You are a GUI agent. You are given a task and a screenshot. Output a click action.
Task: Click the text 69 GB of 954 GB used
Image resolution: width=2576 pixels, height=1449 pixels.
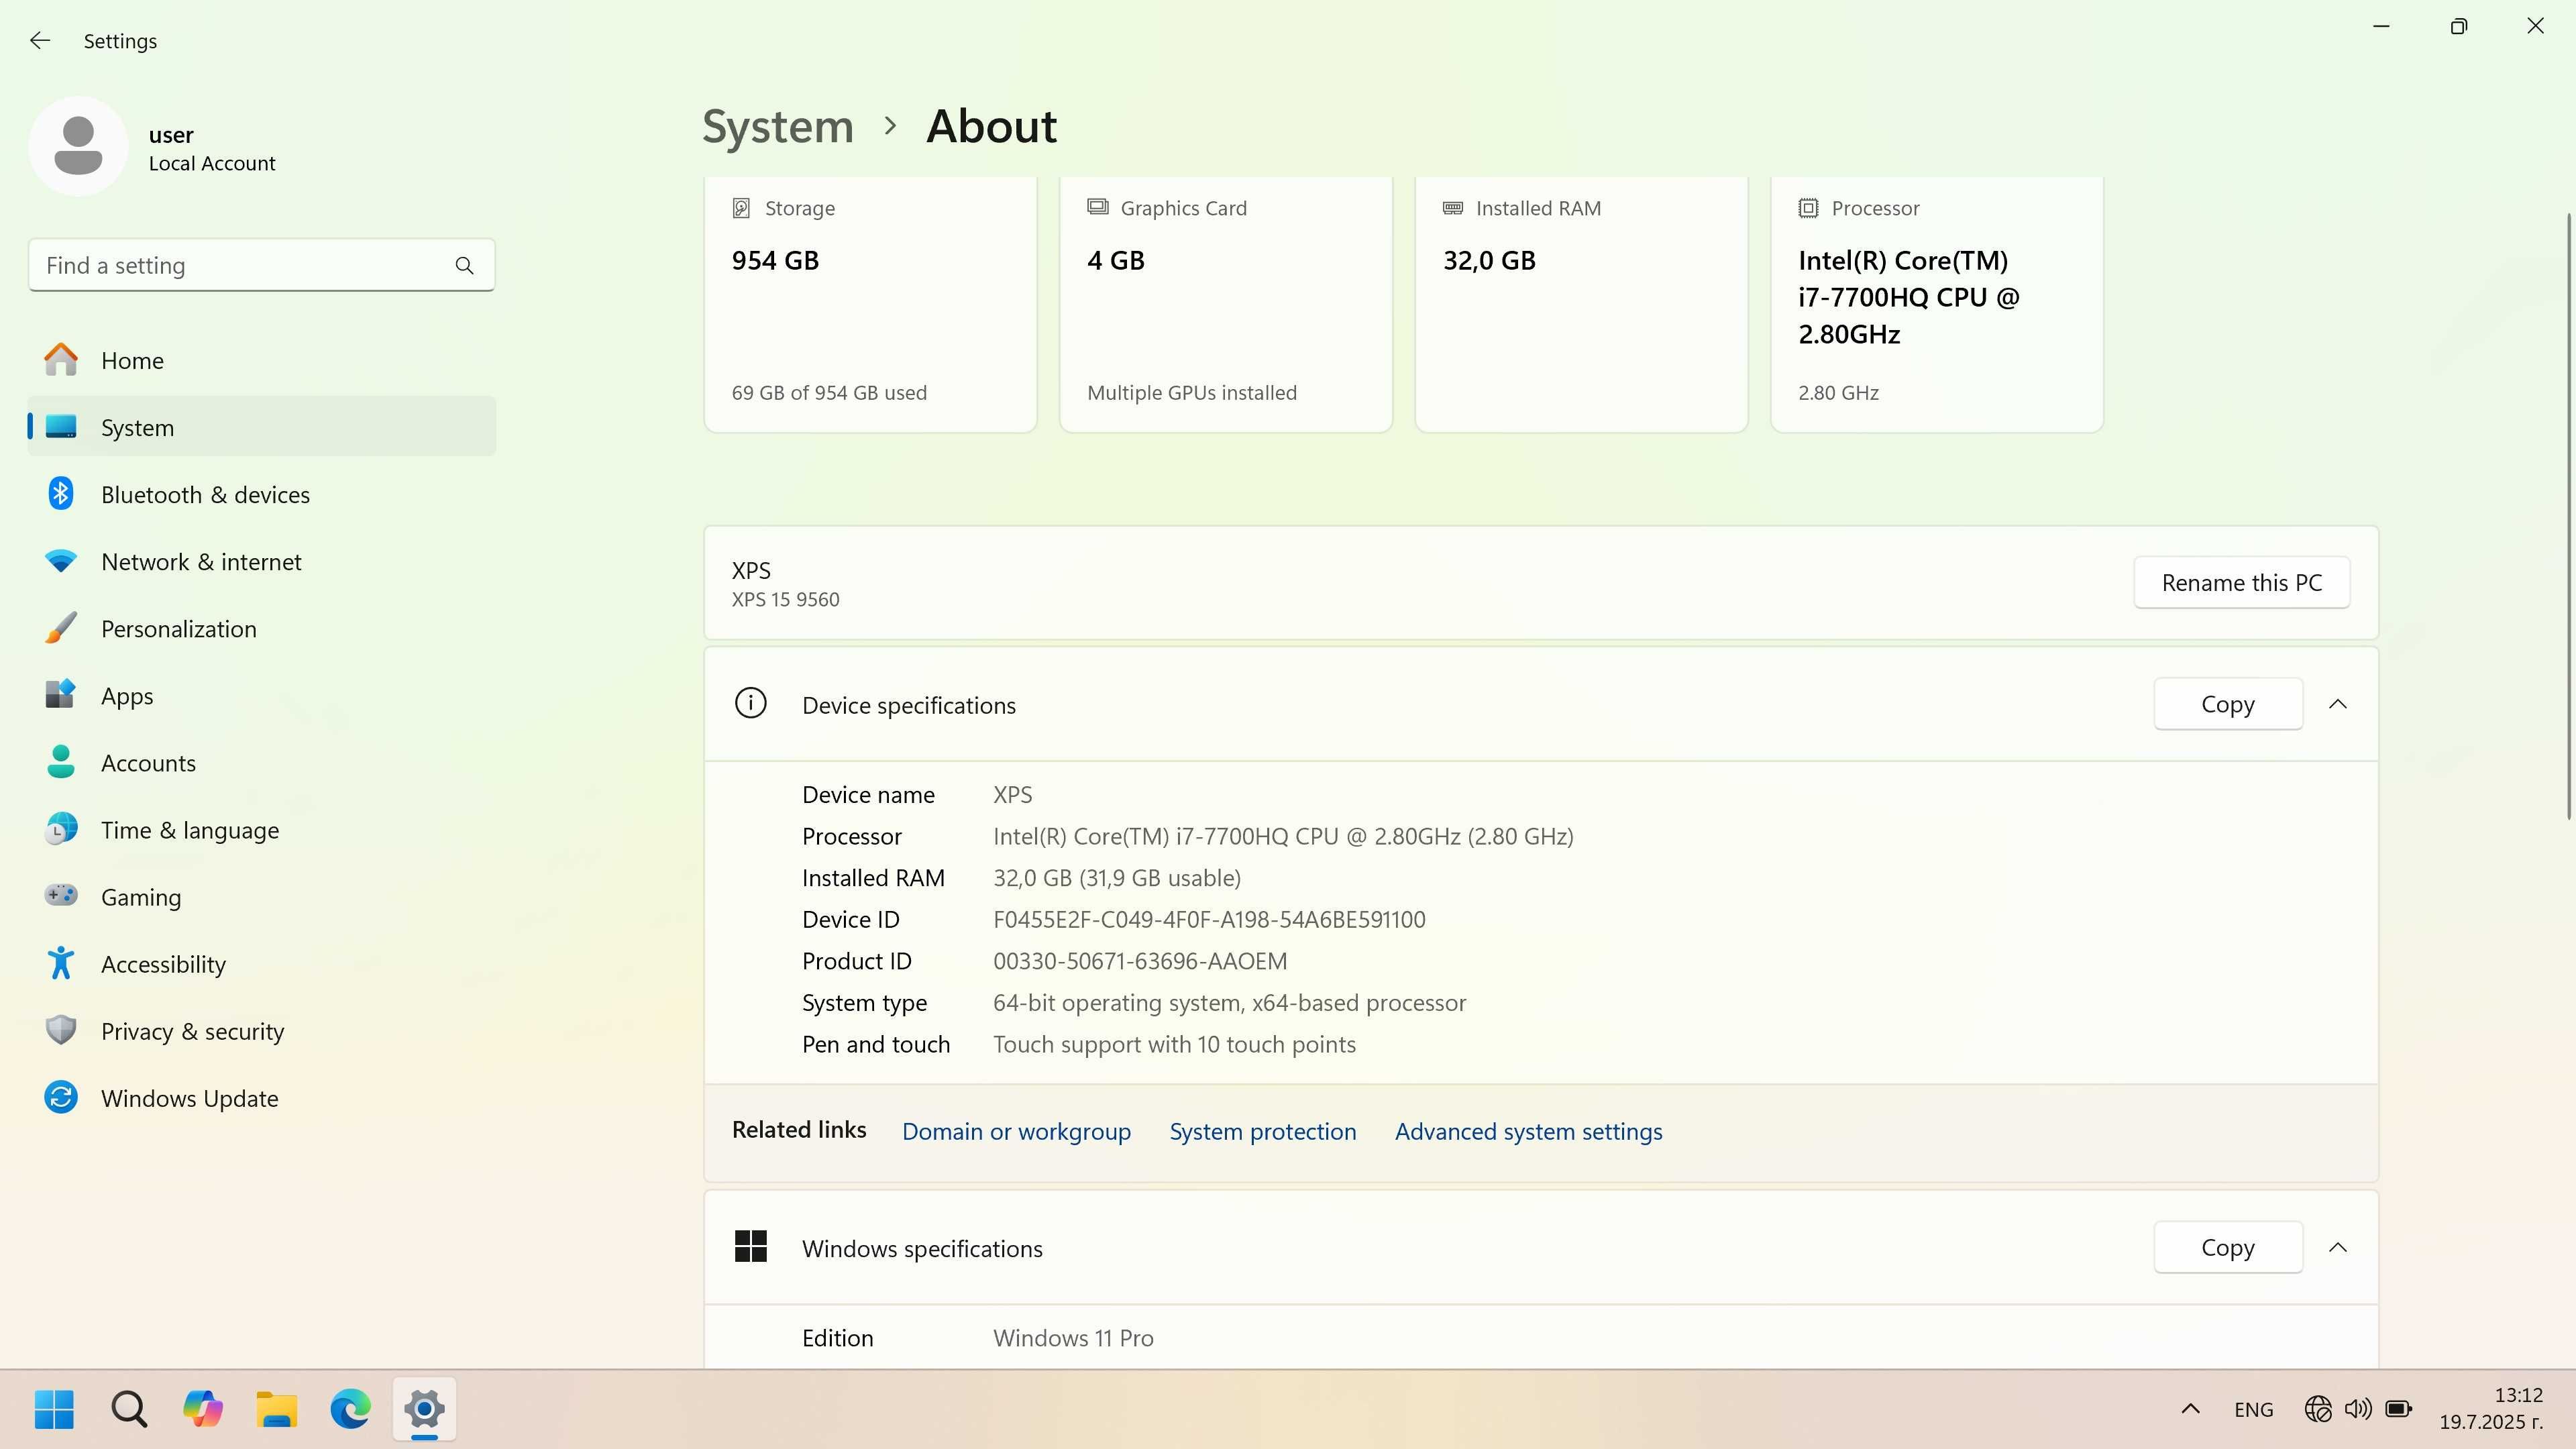tap(828, 392)
